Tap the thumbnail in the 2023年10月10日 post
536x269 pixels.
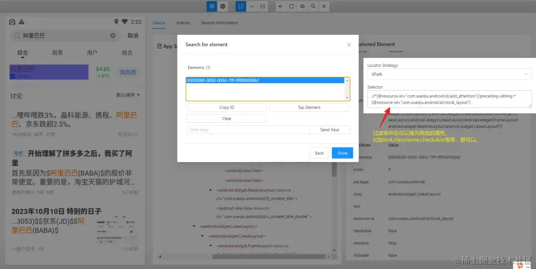[x=117, y=229]
